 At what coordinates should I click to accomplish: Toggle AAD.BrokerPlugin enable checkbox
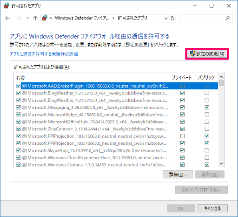(19, 86)
